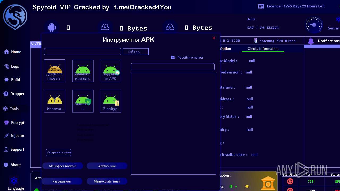This screenshot has width=340, height=191.
Task: Click the Spyroid dragon logo
Action: (x=15, y=17)
